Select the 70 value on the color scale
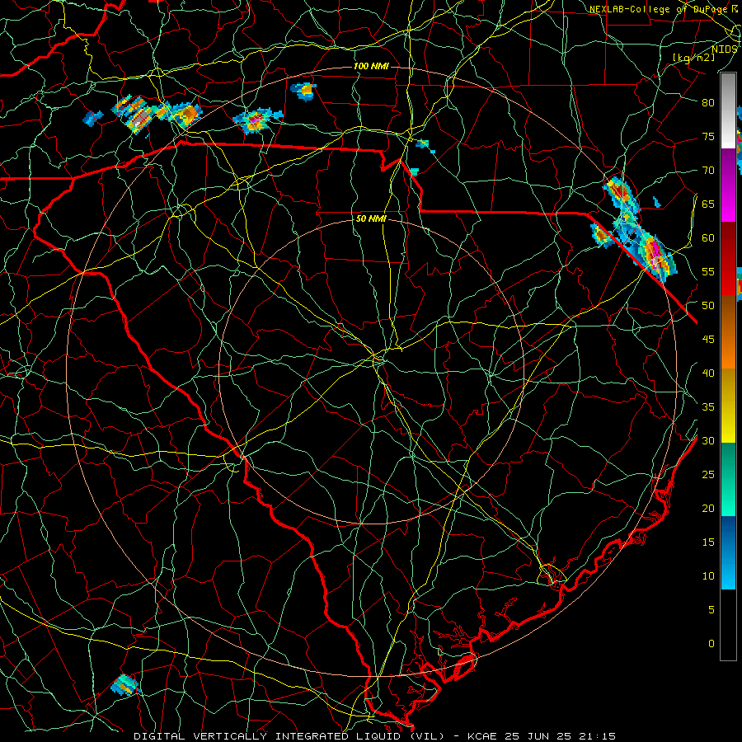This screenshot has height=742, width=742. [x=708, y=171]
